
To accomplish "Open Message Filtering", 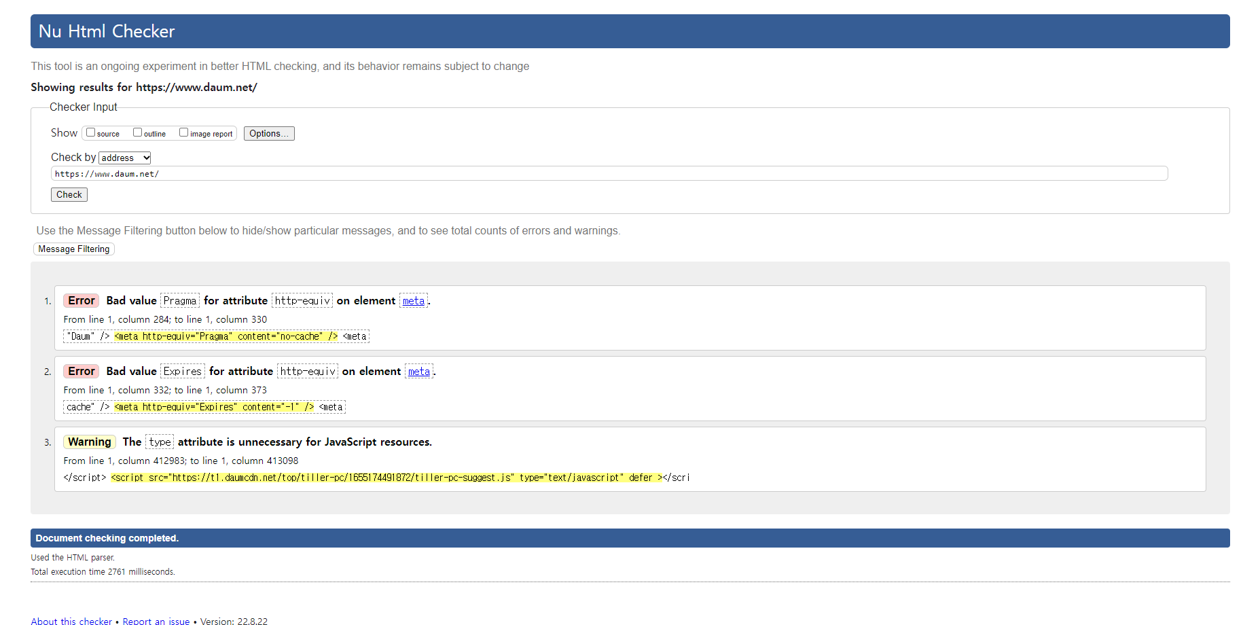I will coord(74,249).
